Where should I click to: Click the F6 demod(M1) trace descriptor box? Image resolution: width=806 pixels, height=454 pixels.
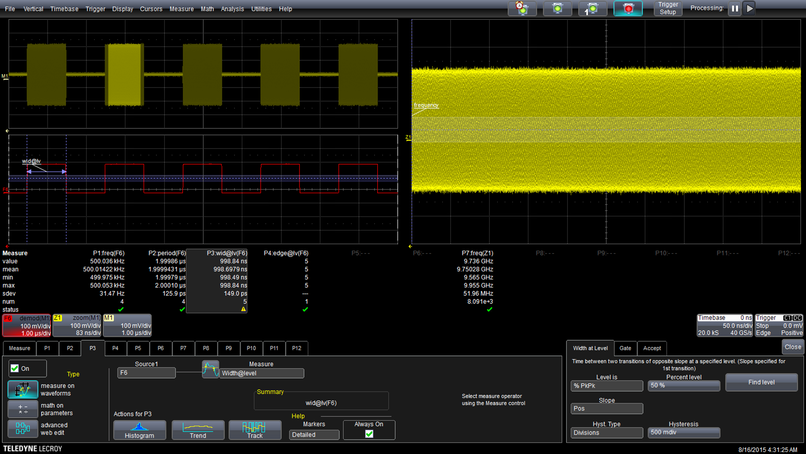click(x=27, y=326)
